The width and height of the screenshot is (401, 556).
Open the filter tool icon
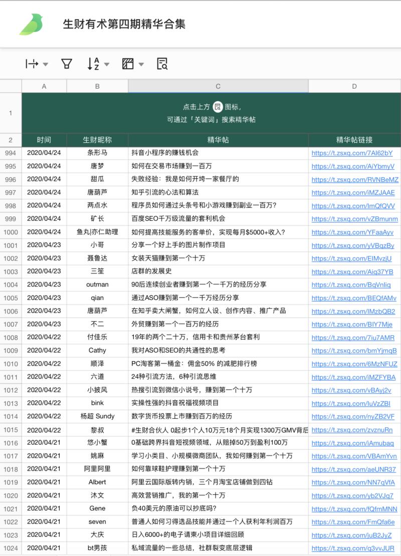66,64
